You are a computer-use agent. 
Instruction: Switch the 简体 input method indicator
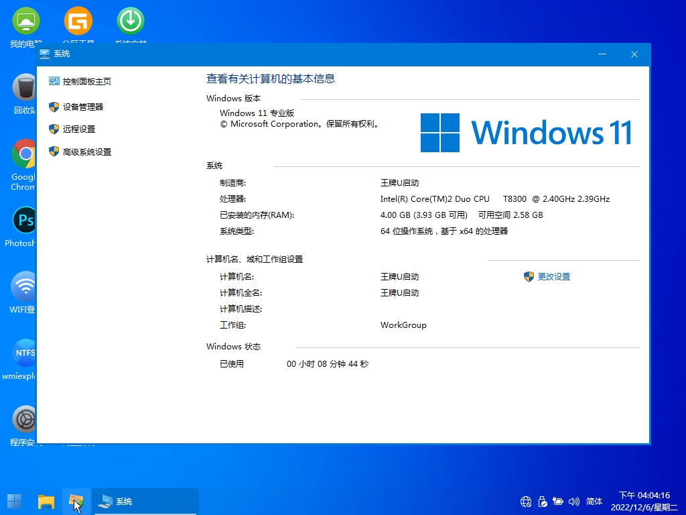[594, 502]
